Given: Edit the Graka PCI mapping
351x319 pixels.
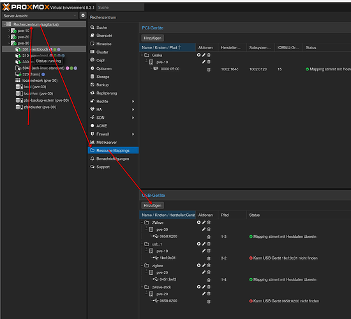Looking at the screenshot, I should [204, 55].
